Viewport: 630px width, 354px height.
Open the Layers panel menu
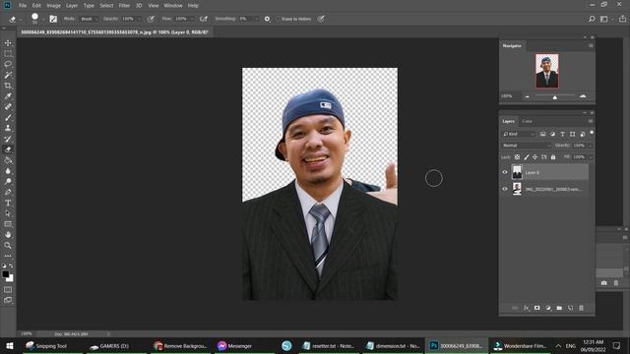(591, 121)
